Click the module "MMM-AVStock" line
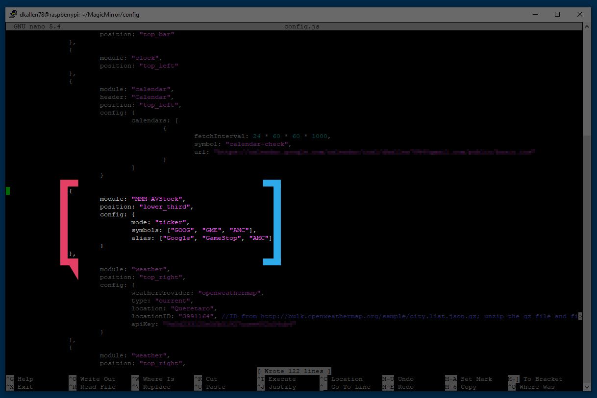The width and height of the screenshot is (597, 398). pos(143,199)
